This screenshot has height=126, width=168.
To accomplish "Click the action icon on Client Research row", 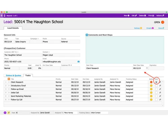I will [160, 82].
